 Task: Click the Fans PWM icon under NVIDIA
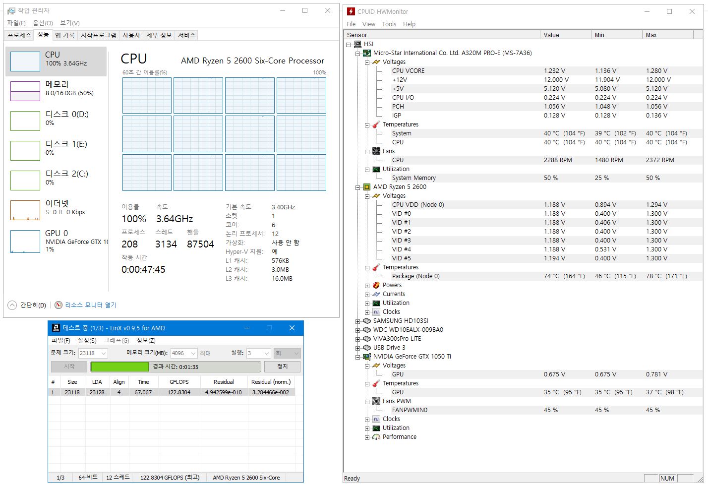pyautogui.click(x=376, y=401)
